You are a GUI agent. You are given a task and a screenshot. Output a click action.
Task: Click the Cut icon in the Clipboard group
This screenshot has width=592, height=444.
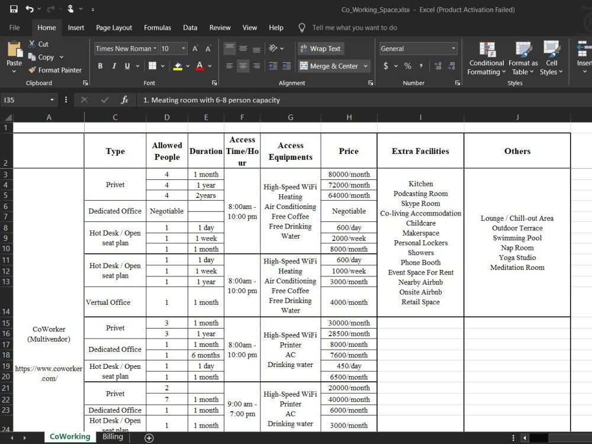coord(33,44)
